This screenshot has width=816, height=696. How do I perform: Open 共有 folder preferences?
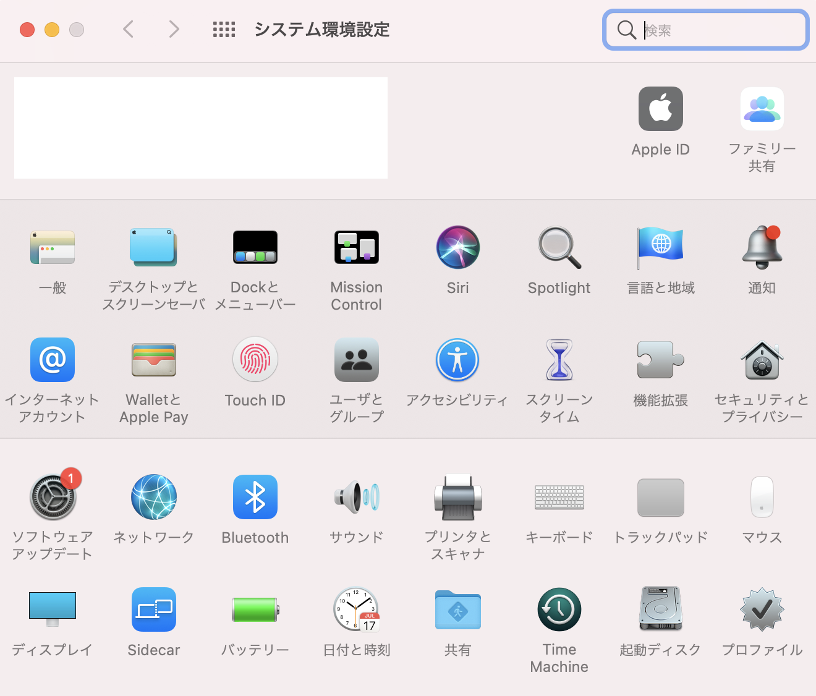tap(457, 609)
